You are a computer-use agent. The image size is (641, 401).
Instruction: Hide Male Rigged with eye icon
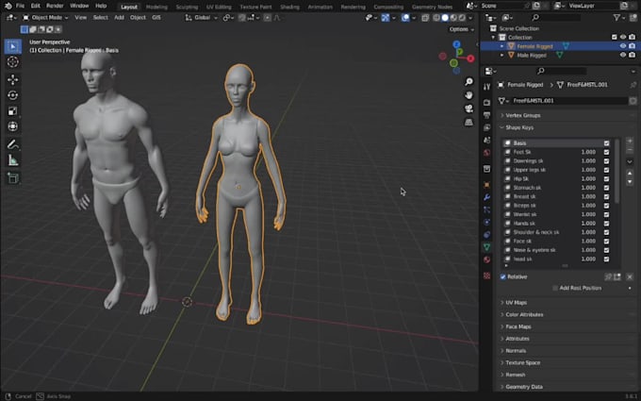[623, 55]
